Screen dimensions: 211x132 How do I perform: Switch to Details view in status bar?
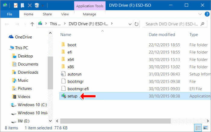[x=198, y=128]
